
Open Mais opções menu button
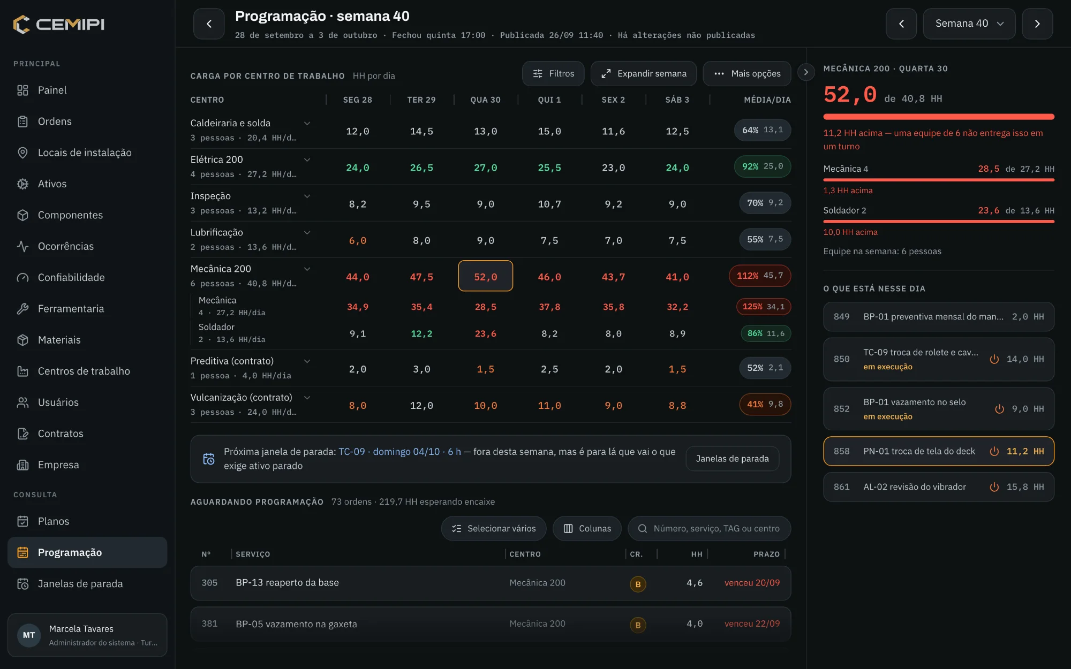pyautogui.click(x=747, y=74)
